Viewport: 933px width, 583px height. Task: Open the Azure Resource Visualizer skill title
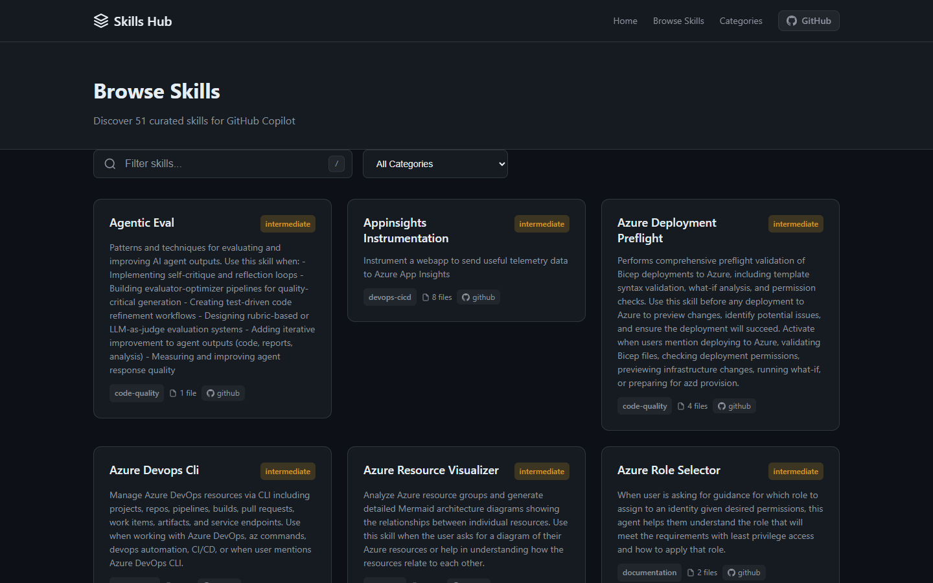coord(431,470)
